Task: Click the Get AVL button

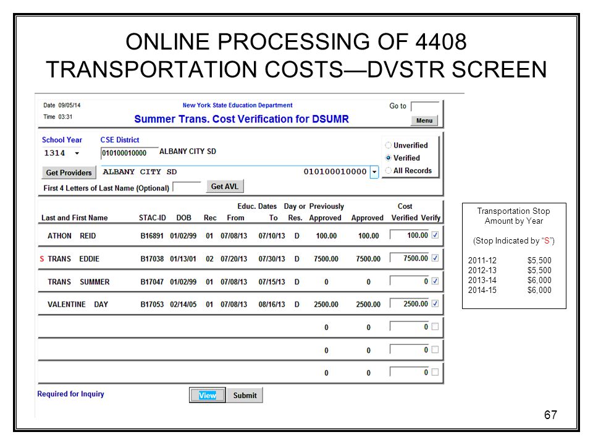Action: tap(225, 186)
